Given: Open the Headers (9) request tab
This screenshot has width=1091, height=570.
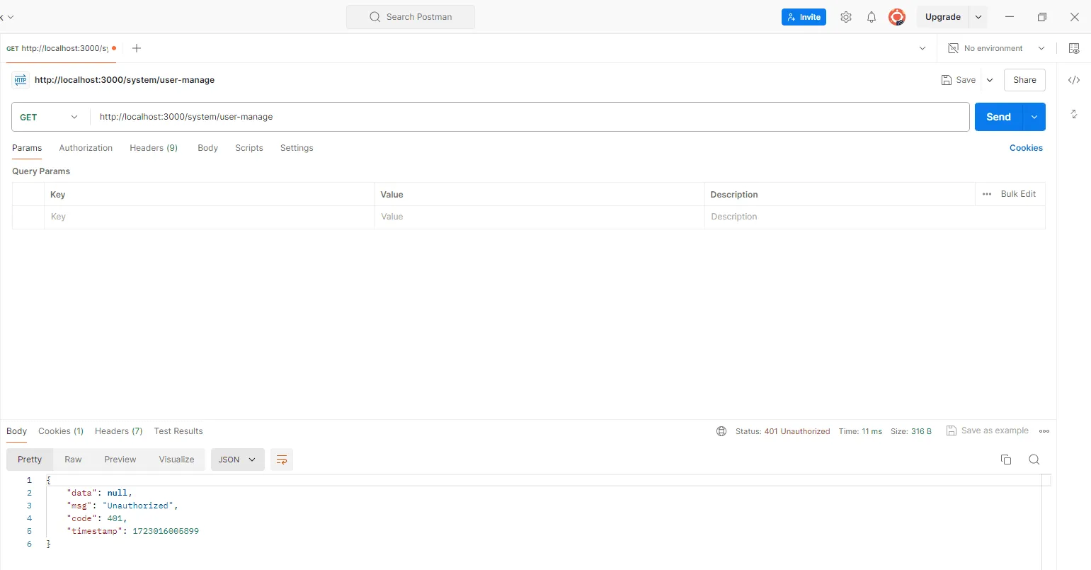Looking at the screenshot, I should 154,148.
